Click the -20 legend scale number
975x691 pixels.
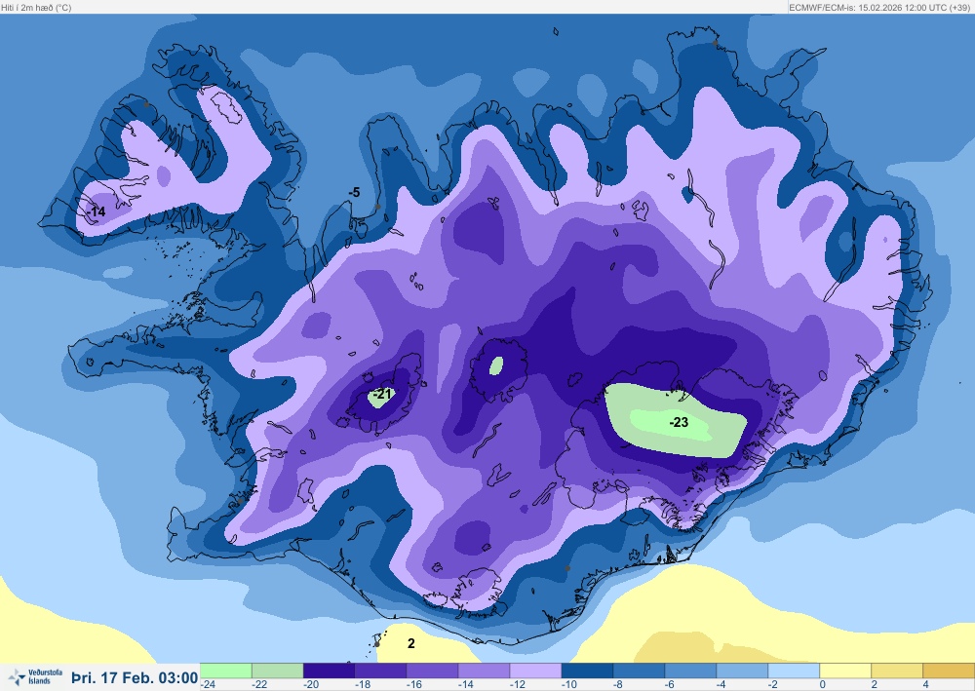[x=311, y=685]
